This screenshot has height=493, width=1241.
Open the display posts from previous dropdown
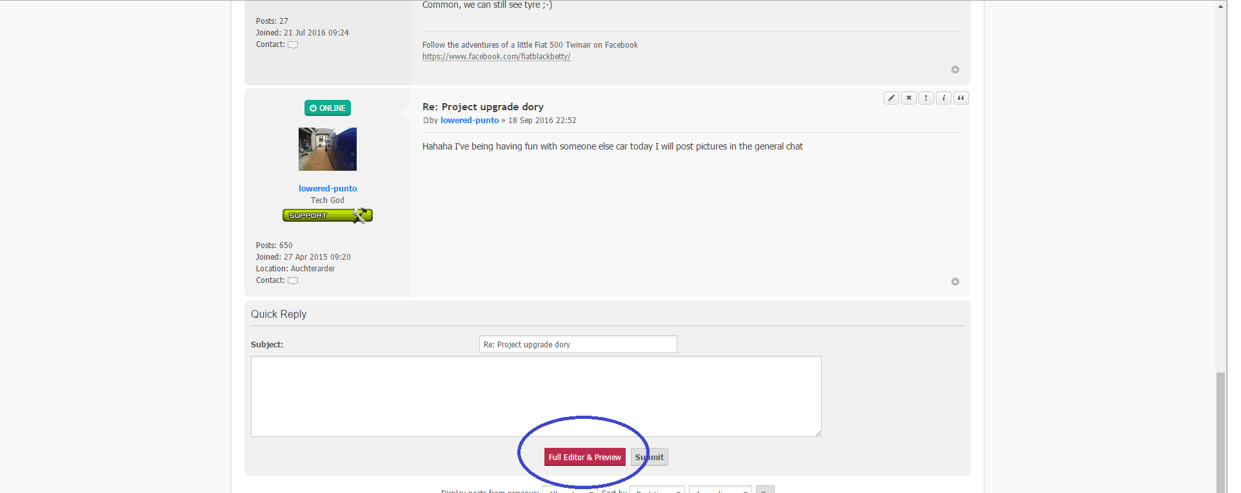(x=570, y=490)
